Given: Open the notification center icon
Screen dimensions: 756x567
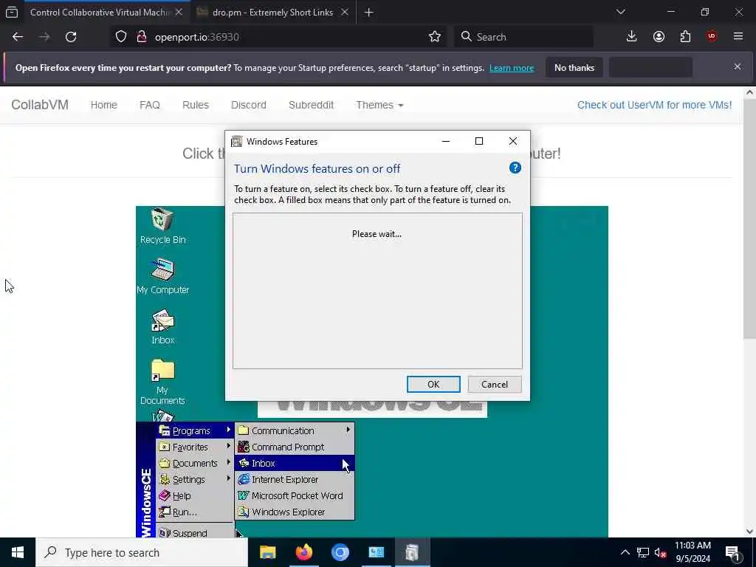Looking at the screenshot, I should point(732,552).
